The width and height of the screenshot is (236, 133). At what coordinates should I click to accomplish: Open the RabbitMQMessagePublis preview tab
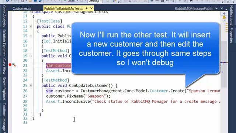[194, 8]
